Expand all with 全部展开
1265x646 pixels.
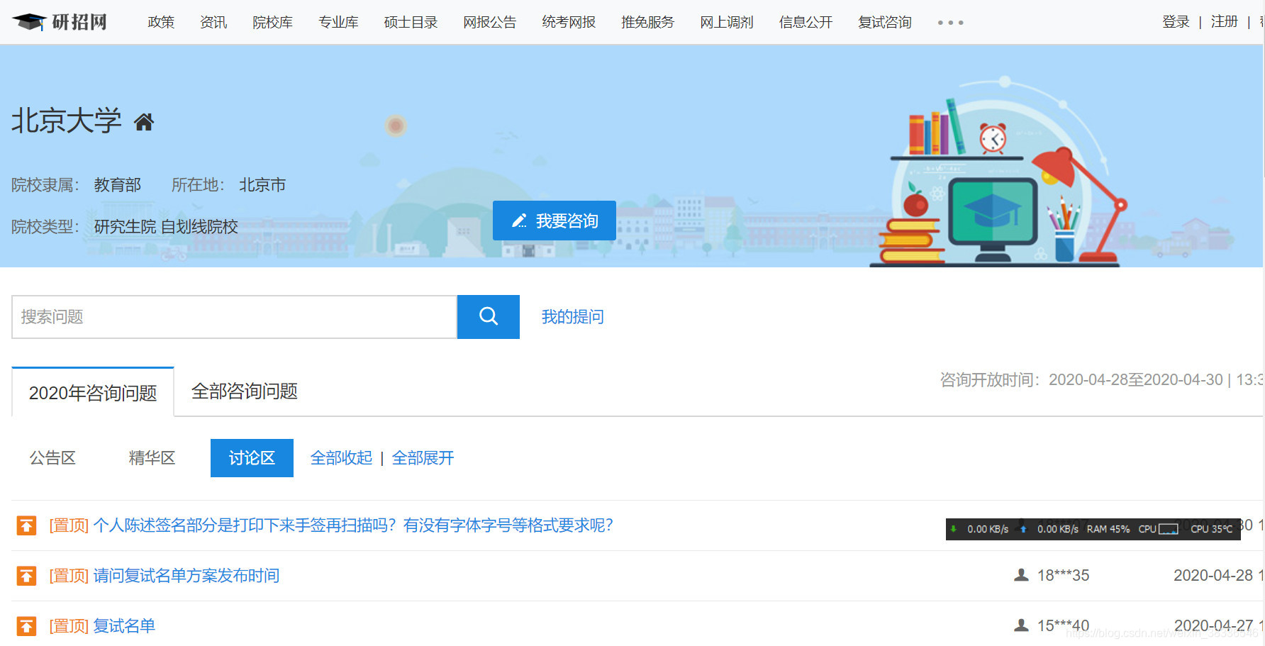[x=423, y=458]
